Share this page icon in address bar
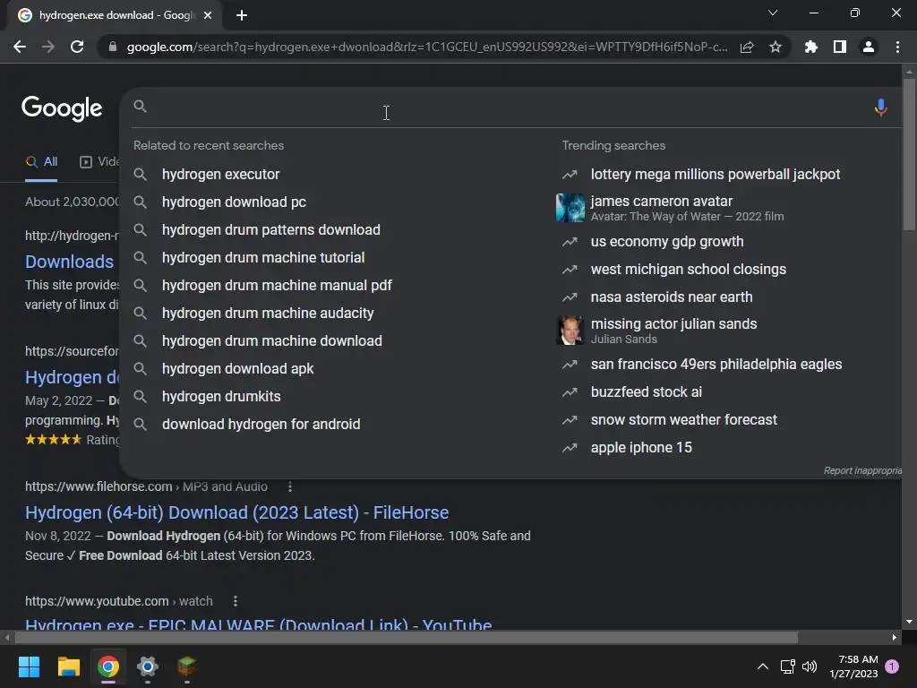The width and height of the screenshot is (917, 688). [x=747, y=47]
